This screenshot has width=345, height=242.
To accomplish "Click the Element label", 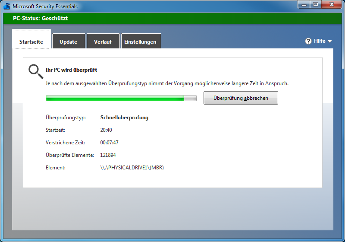I will coord(56,168).
